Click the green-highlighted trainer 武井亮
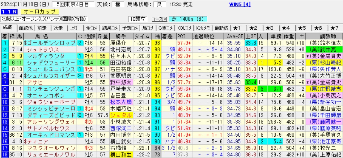 [324, 49]
